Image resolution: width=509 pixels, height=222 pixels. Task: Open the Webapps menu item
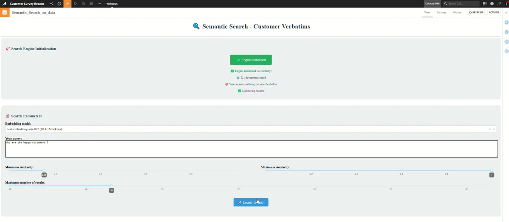click(112, 3)
